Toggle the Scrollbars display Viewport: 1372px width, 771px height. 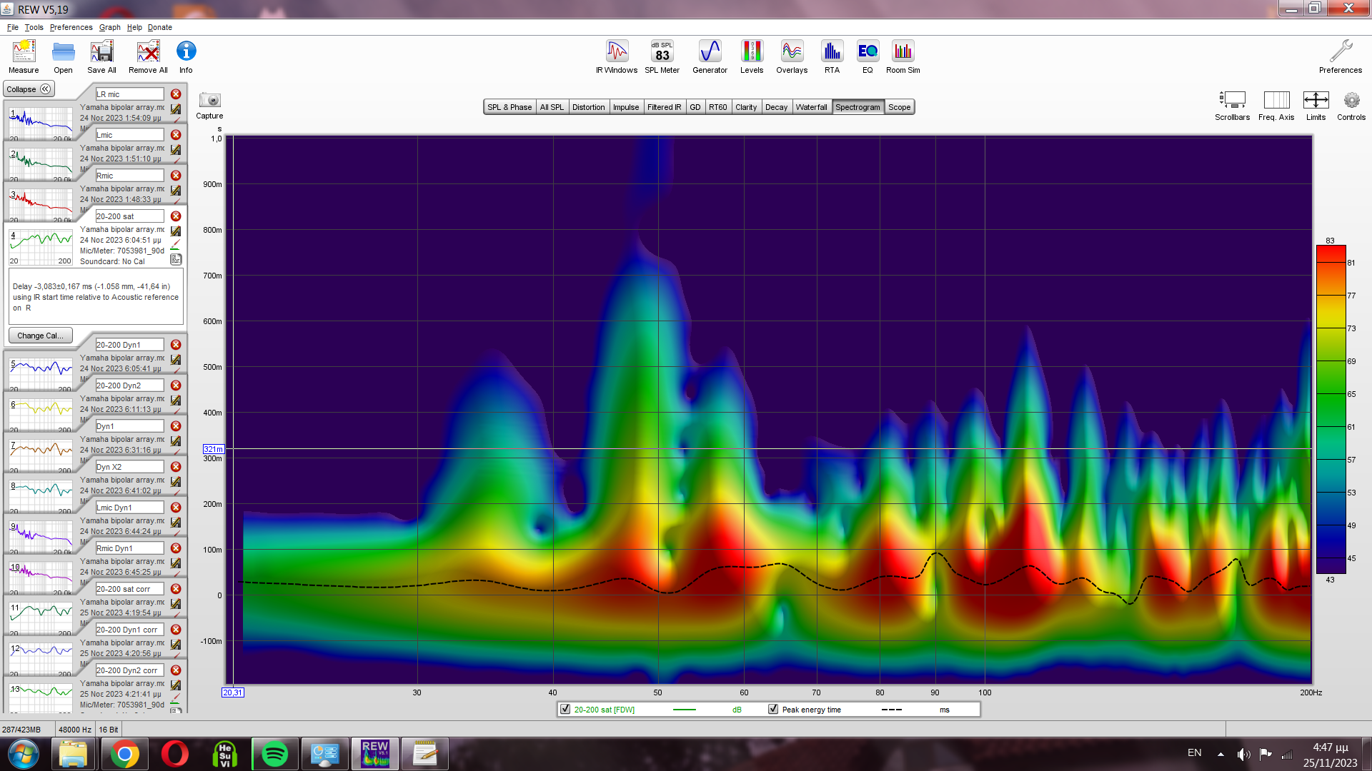(x=1232, y=101)
